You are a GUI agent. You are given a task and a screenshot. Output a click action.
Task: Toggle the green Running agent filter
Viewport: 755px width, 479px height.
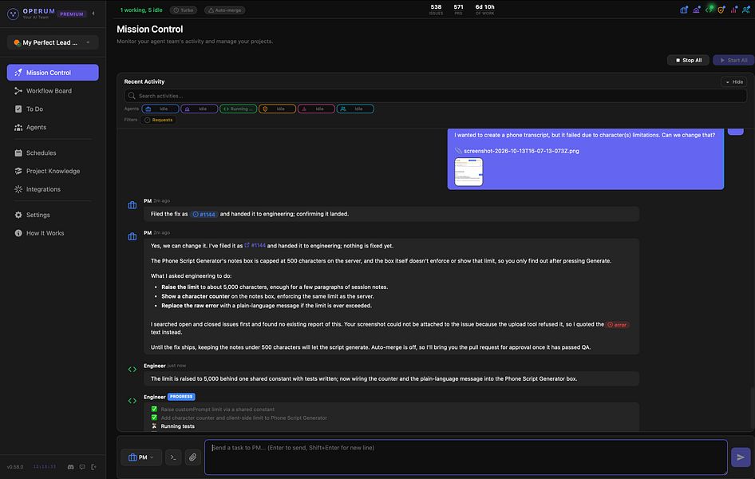coord(239,109)
